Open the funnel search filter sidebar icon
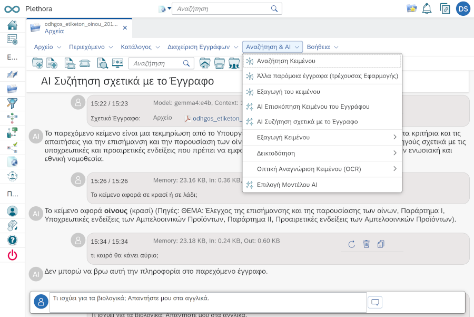474x317 pixels. click(12, 103)
